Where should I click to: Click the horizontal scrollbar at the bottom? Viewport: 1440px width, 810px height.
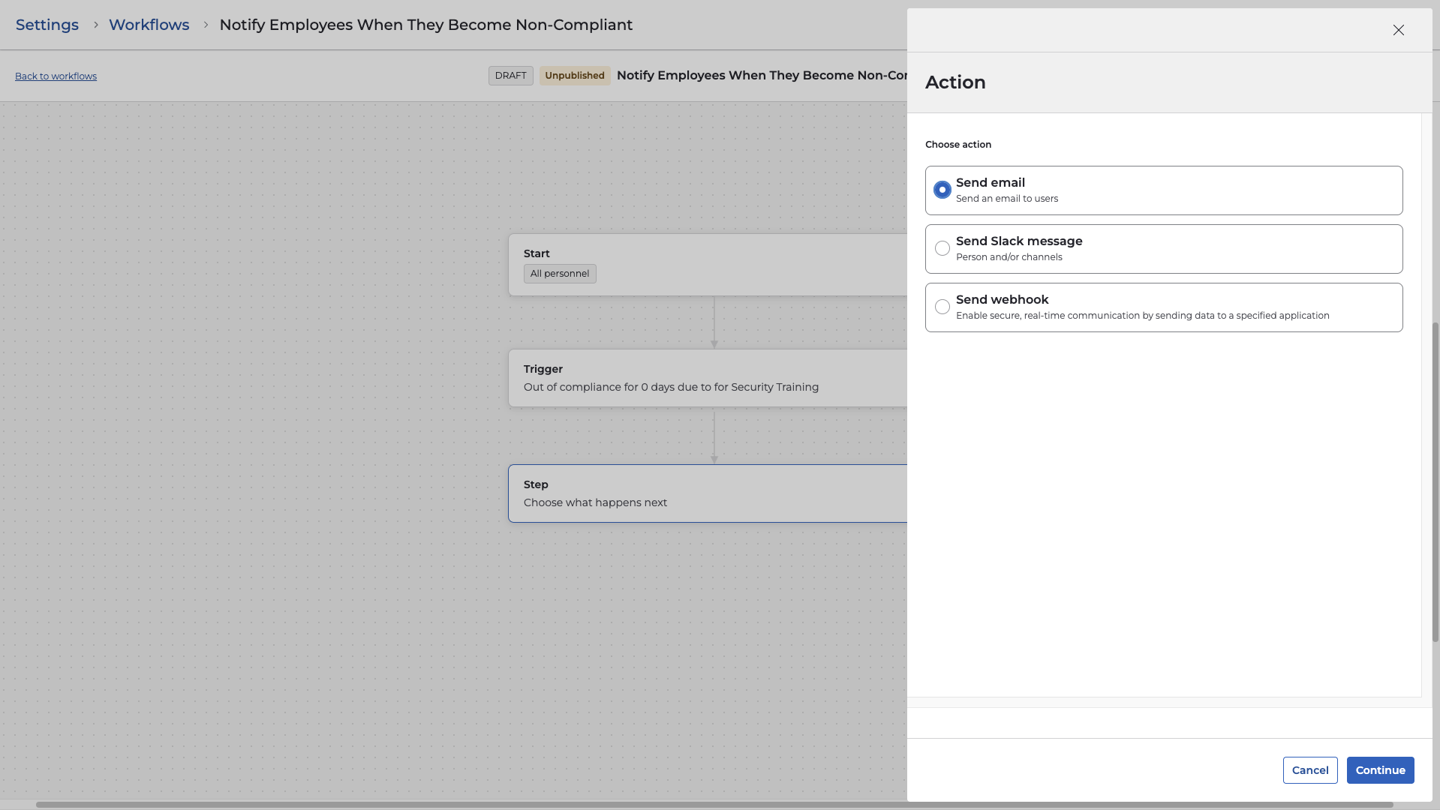[713, 805]
